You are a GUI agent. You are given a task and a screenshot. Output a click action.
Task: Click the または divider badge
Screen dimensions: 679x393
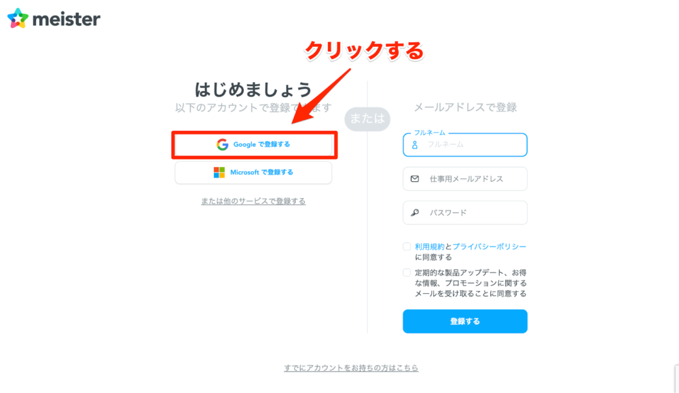(x=367, y=119)
